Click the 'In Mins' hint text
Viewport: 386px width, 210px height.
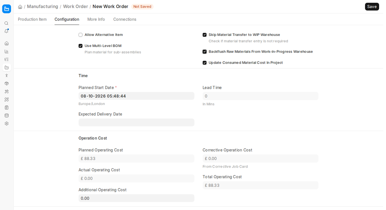coord(209,104)
